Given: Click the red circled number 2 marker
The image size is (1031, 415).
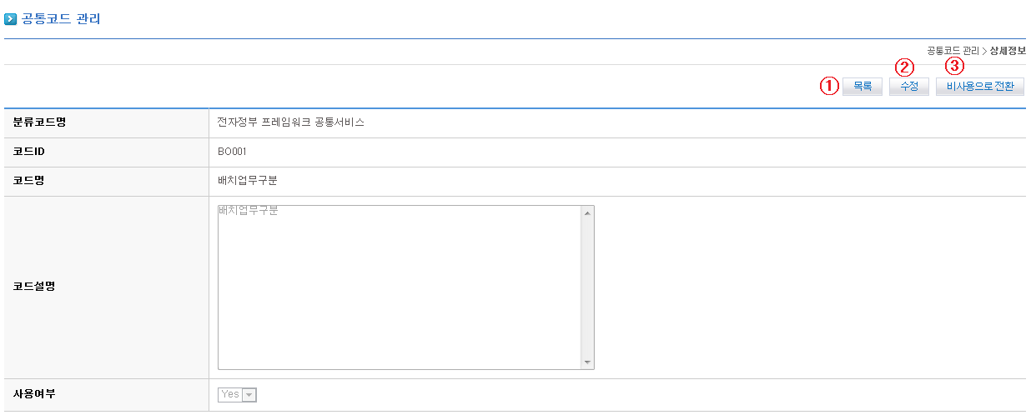Looking at the screenshot, I should (904, 67).
